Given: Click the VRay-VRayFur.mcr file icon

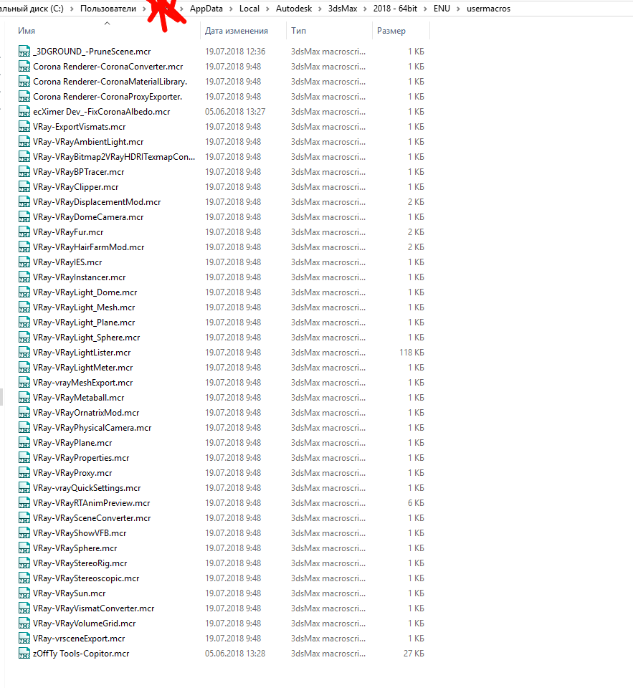Looking at the screenshot, I should (24, 232).
